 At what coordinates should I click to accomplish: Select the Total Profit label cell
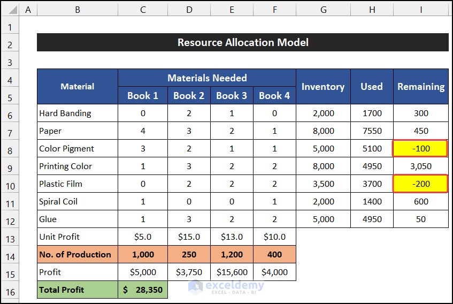tap(78, 289)
